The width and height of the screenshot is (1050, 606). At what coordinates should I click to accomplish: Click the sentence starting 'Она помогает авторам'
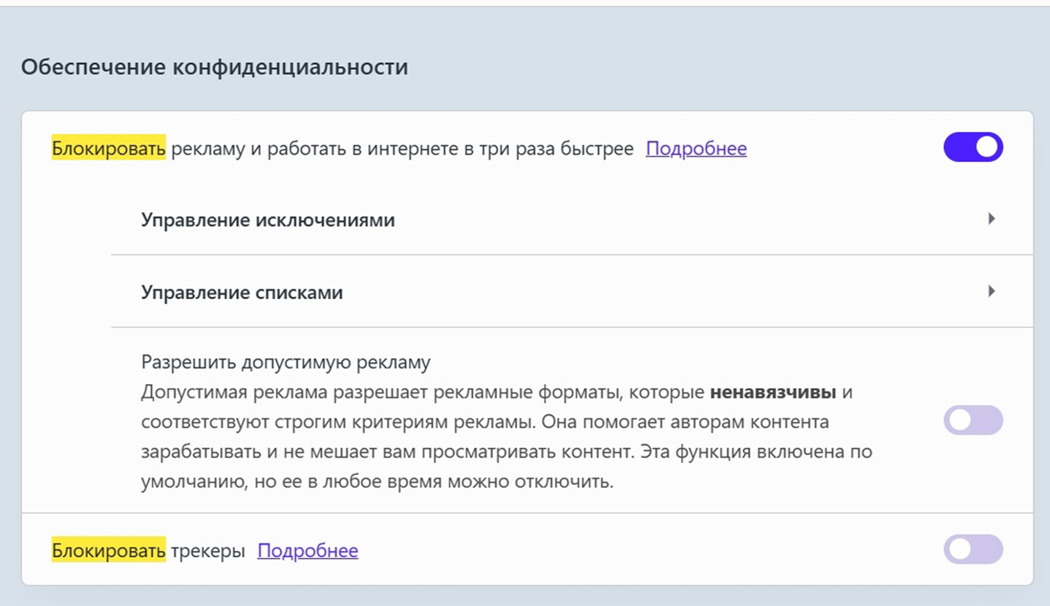pyautogui.click(x=685, y=422)
